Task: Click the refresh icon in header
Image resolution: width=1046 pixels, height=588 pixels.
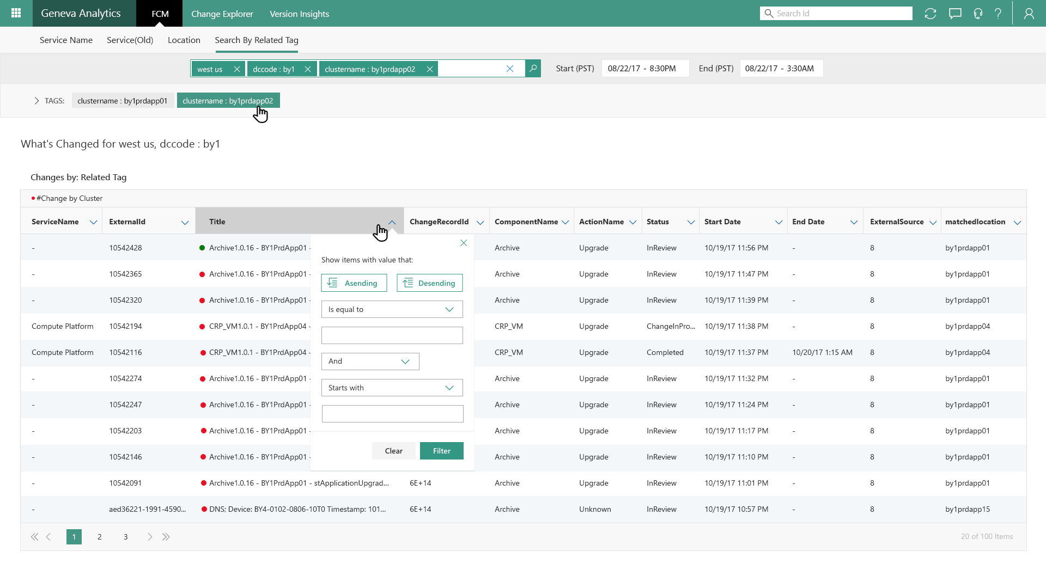Action: click(931, 14)
